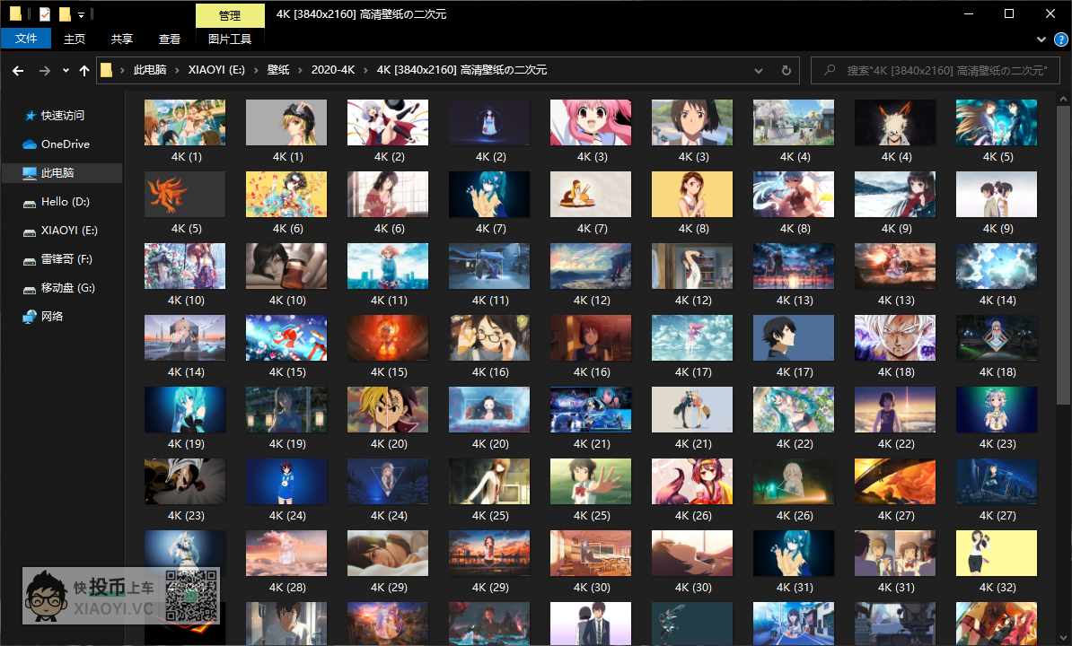Click the New Folder icon in quick access toolbar
Viewport: 1072px width, 646px height.
(x=65, y=13)
